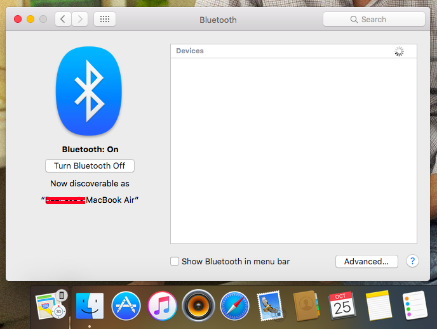
Task: Click the Bluetooth window title
Action: 218,20
